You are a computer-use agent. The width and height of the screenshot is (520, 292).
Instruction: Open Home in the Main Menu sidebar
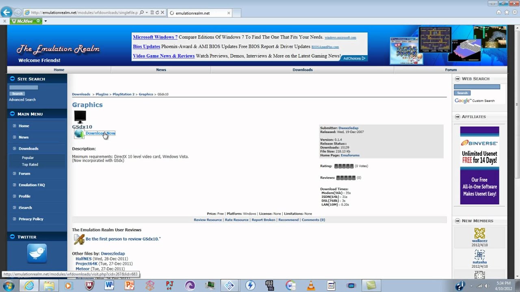tap(24, 126)
